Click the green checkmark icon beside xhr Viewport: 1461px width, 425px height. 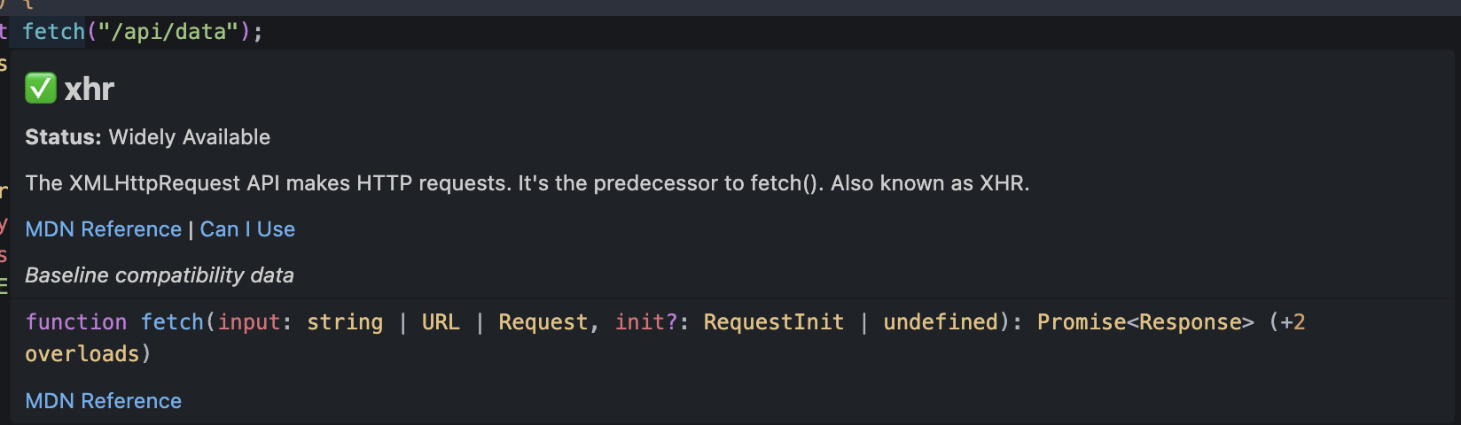coord(41,89)
